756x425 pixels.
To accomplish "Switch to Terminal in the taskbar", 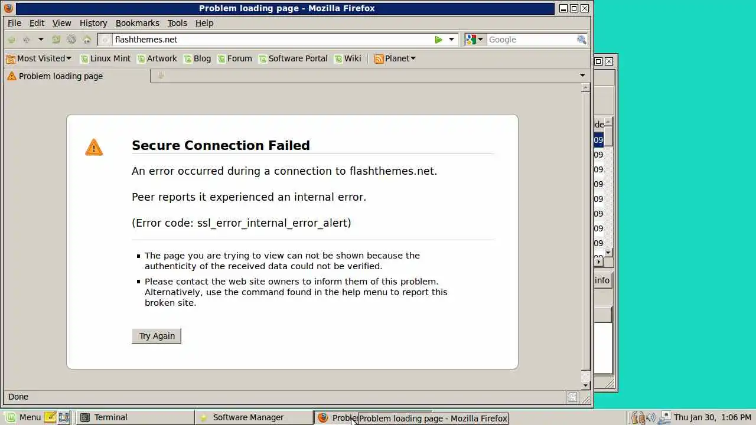I will (136, 417).
